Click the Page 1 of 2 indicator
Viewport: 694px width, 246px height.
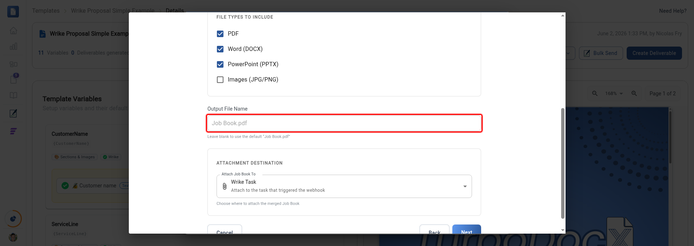coord(662,94)
